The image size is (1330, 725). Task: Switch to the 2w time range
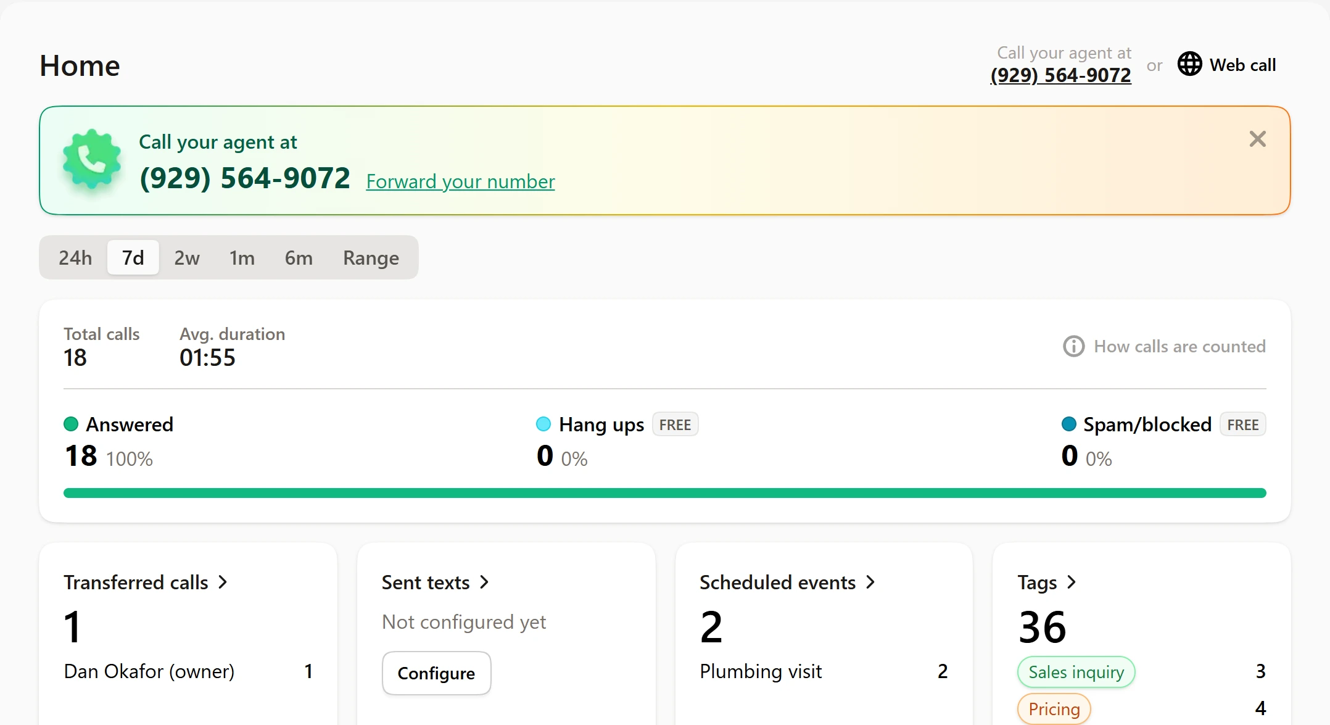click(187, 257)
